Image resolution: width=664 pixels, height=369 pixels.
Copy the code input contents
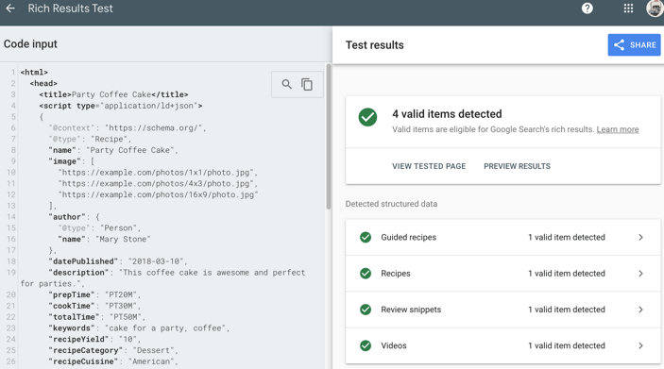coord(307,84)
